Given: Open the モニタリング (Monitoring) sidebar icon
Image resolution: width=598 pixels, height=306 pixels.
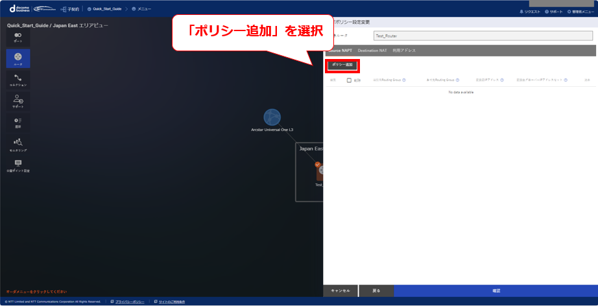Looking at the screenshot, I should point(18,145).
